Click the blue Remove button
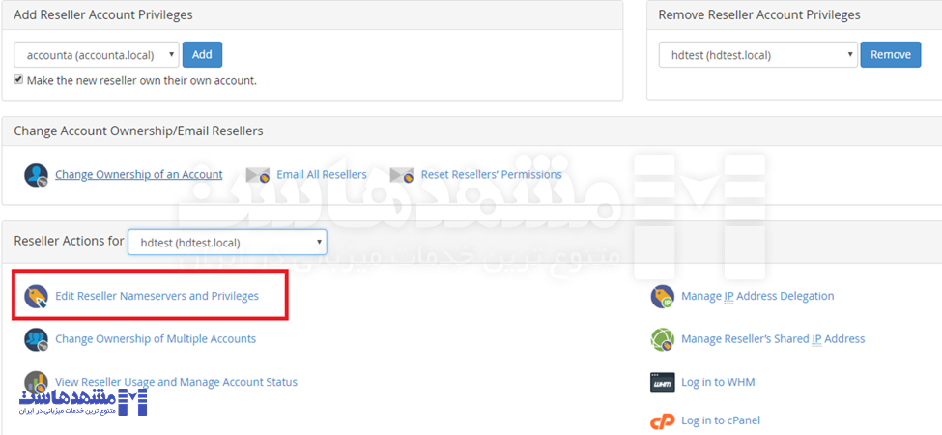 (x=891, y=55)
